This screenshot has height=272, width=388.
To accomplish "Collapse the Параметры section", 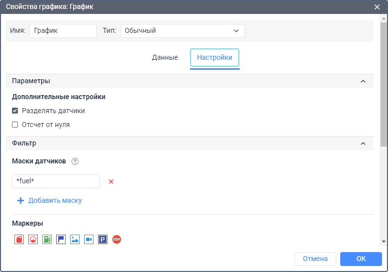I will point(363,81).
